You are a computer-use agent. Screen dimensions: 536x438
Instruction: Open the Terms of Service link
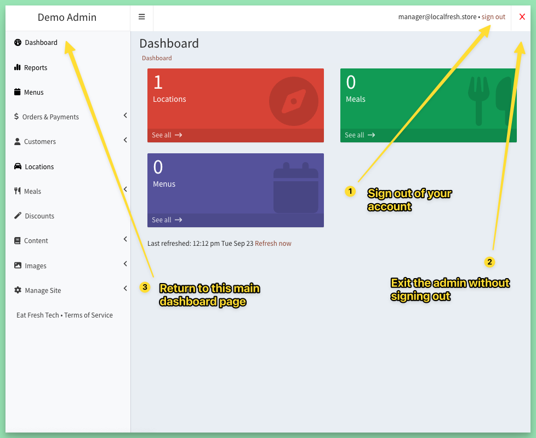tap(89, 315)
